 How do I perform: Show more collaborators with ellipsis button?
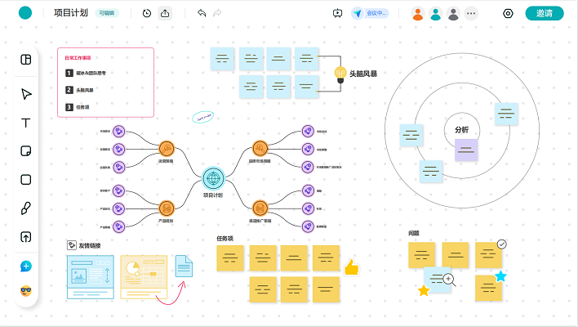click(471, 14)
